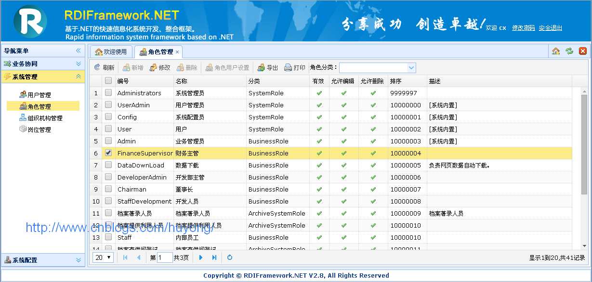Check the Config row checkbox
Screen dimensions: 592x282
[108, 117]
